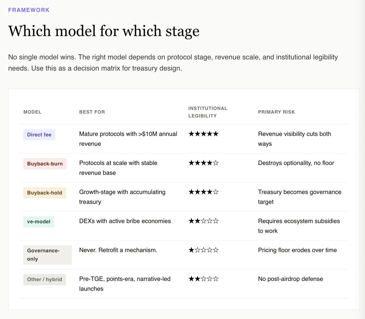The width and height of the screenshot is (365, 319).
Task: Click the Buyback-hold model tag
Action: point(44,193)
